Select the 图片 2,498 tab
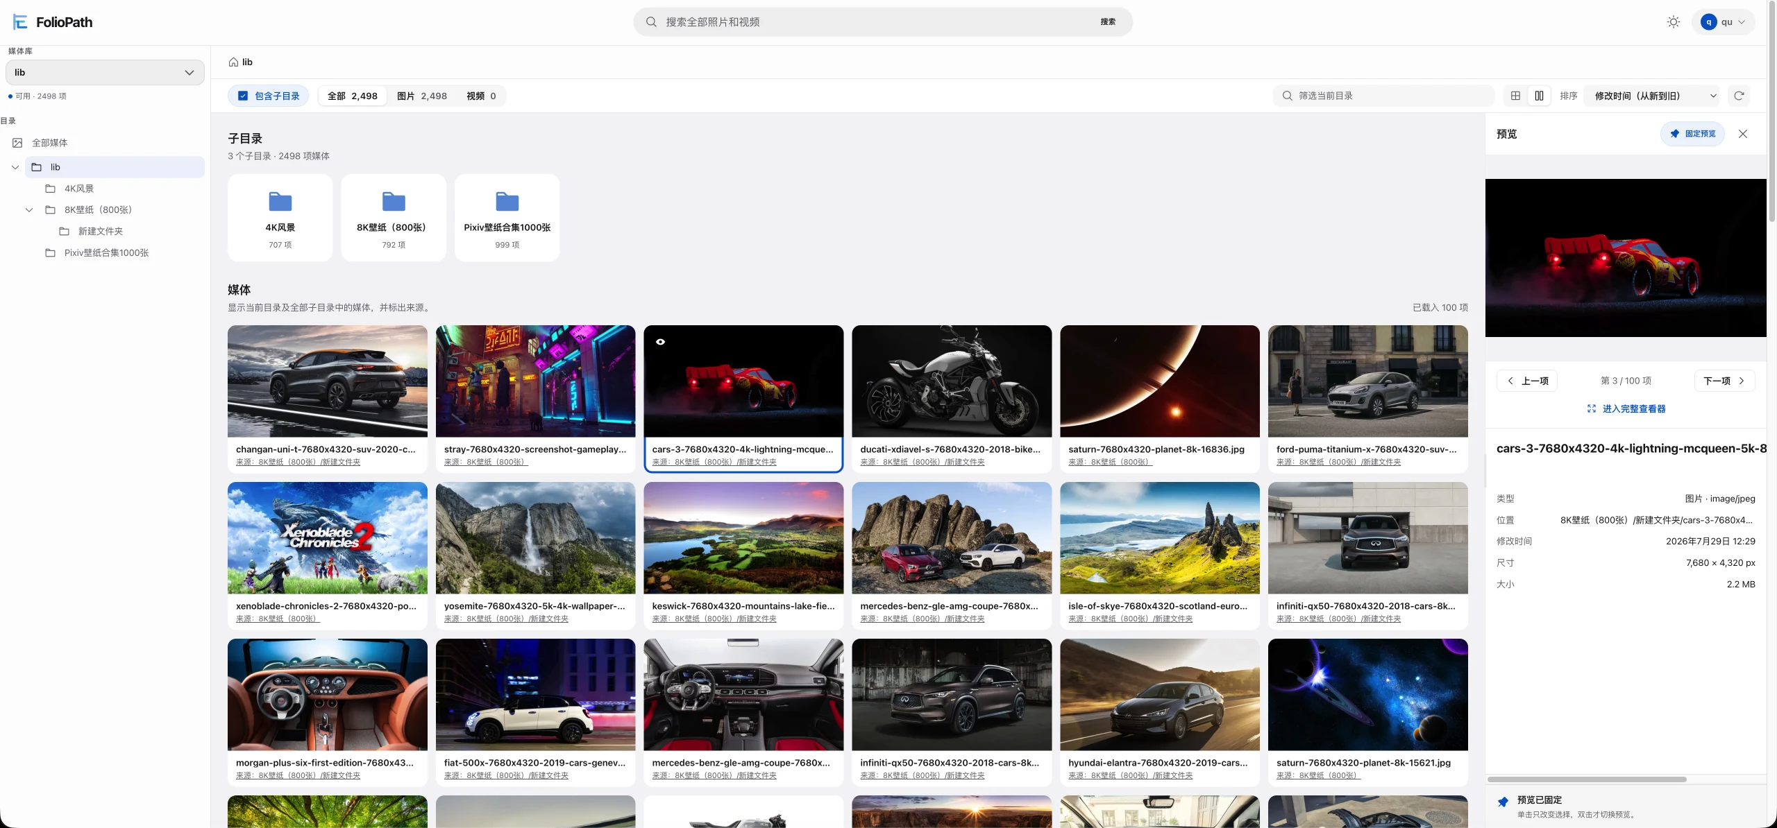 coord(422,96)
